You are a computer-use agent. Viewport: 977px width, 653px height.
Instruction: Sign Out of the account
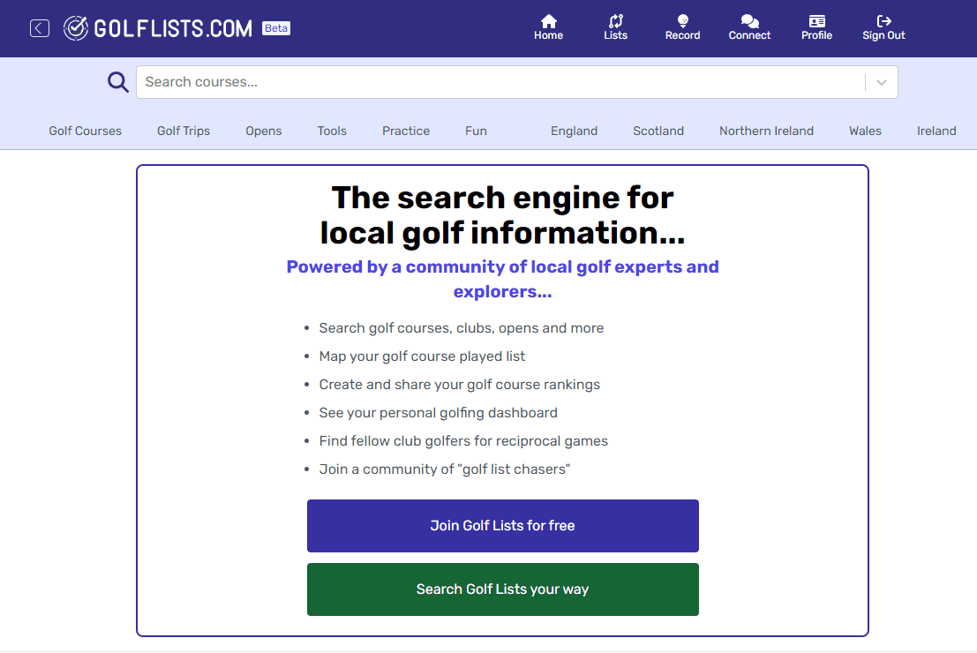coord(883,28)
